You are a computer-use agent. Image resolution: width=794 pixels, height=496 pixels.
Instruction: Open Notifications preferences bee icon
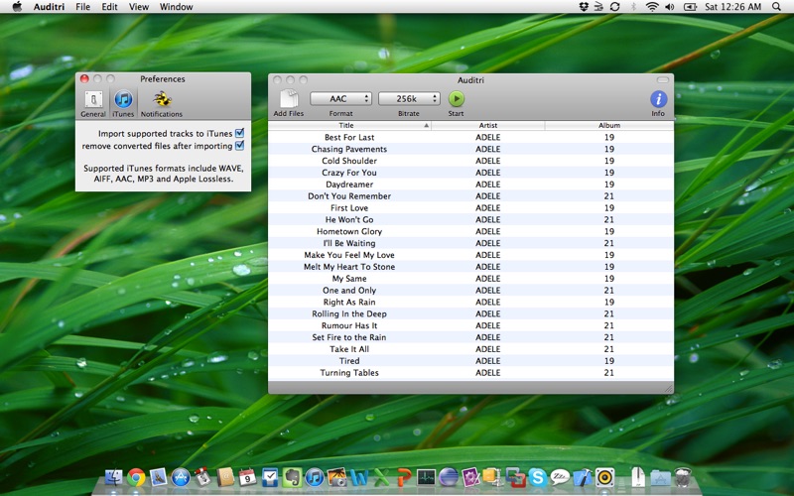click(162, 98)
